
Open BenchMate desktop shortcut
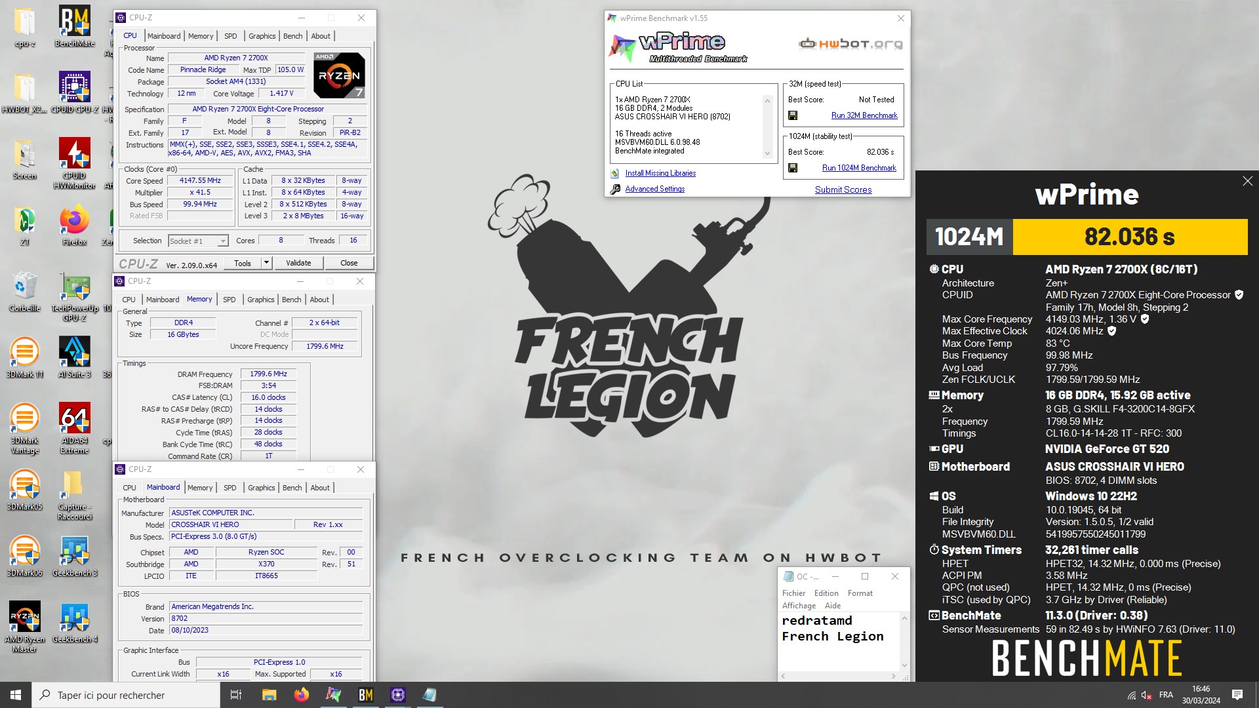pos(74,28)
